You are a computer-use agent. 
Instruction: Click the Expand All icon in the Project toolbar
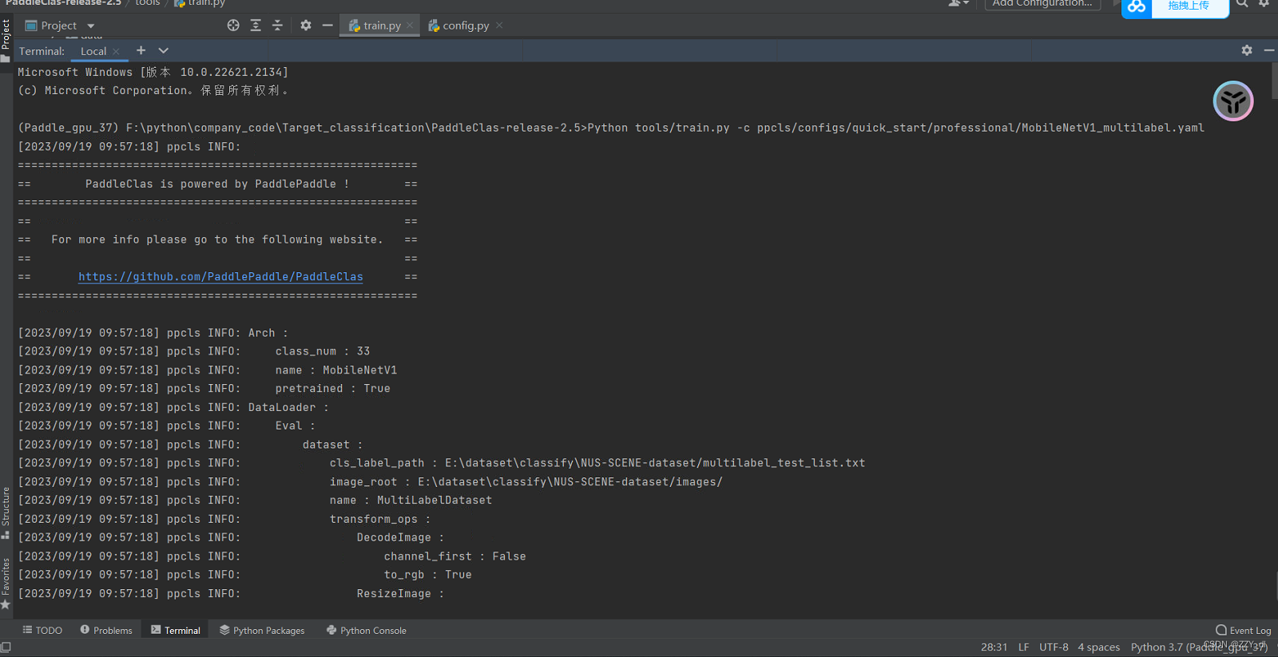[x=256, y=26]
